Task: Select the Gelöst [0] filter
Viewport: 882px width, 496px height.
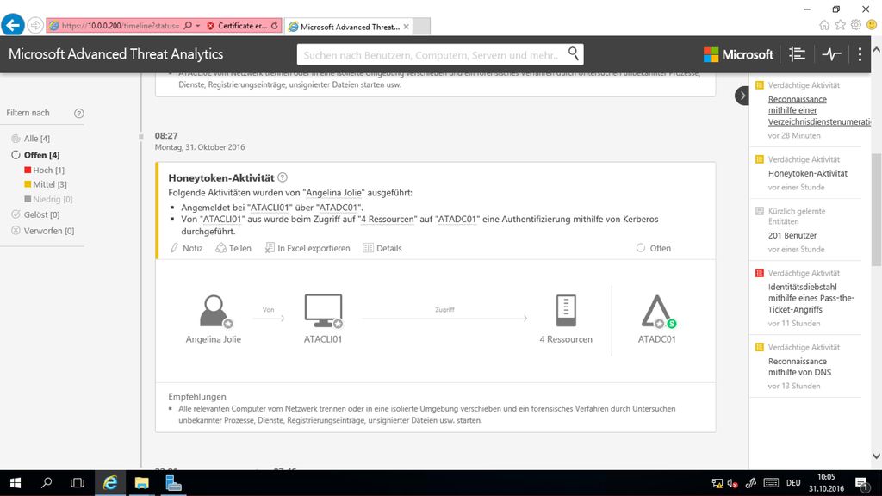Action: [x=35, y=214]
